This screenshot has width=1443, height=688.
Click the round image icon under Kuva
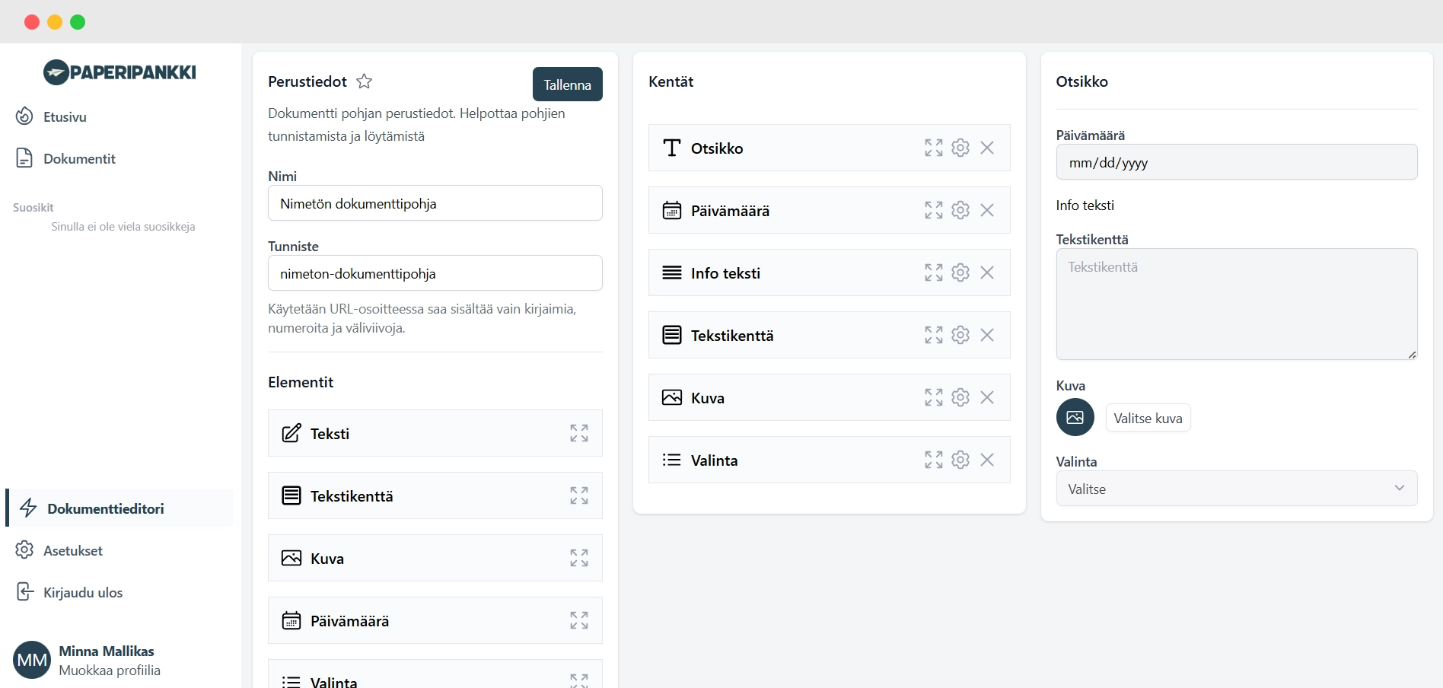[x=1075, y=417]
